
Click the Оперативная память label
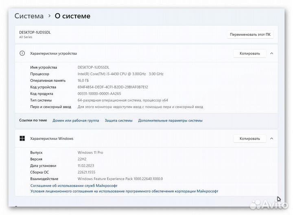click(x=48, y=80)
